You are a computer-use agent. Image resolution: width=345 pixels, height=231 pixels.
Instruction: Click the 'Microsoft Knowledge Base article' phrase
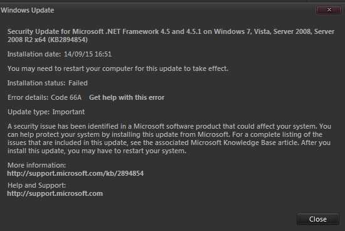pos(244,142)
